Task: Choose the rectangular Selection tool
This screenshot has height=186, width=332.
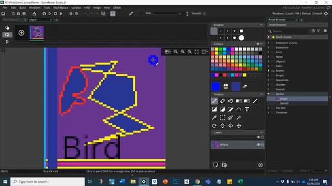Action: point(223,117)
